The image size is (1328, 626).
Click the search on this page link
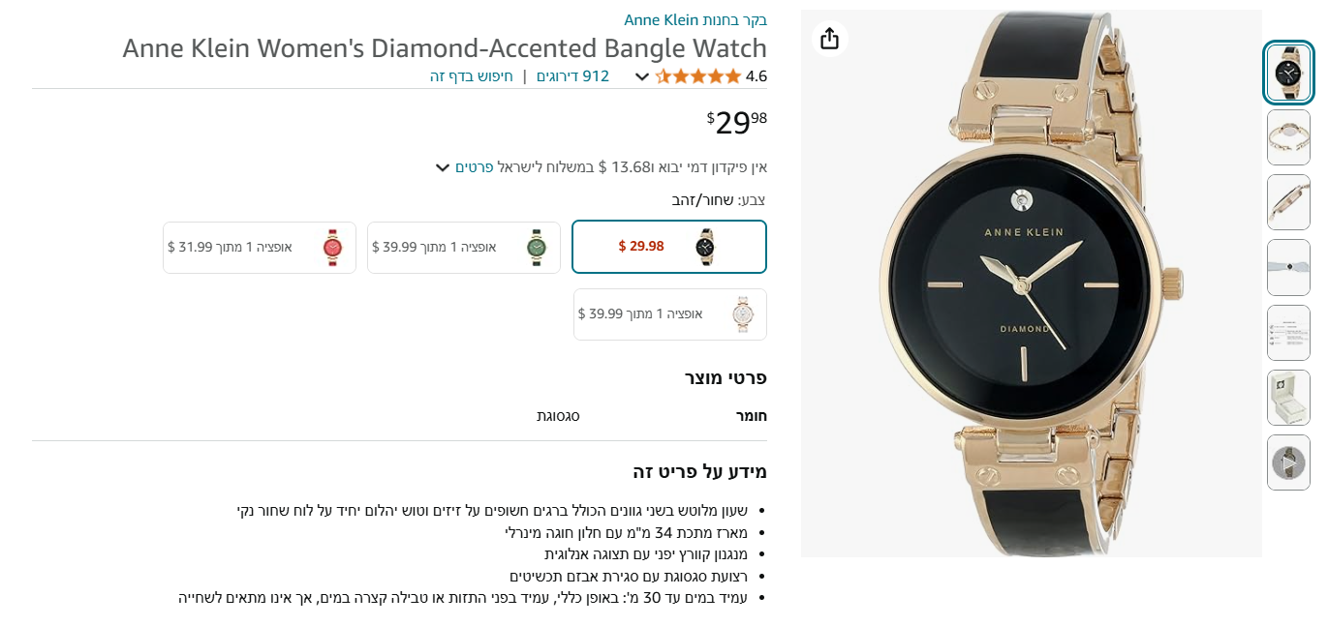pyautogui.click(x=472, y=76)
